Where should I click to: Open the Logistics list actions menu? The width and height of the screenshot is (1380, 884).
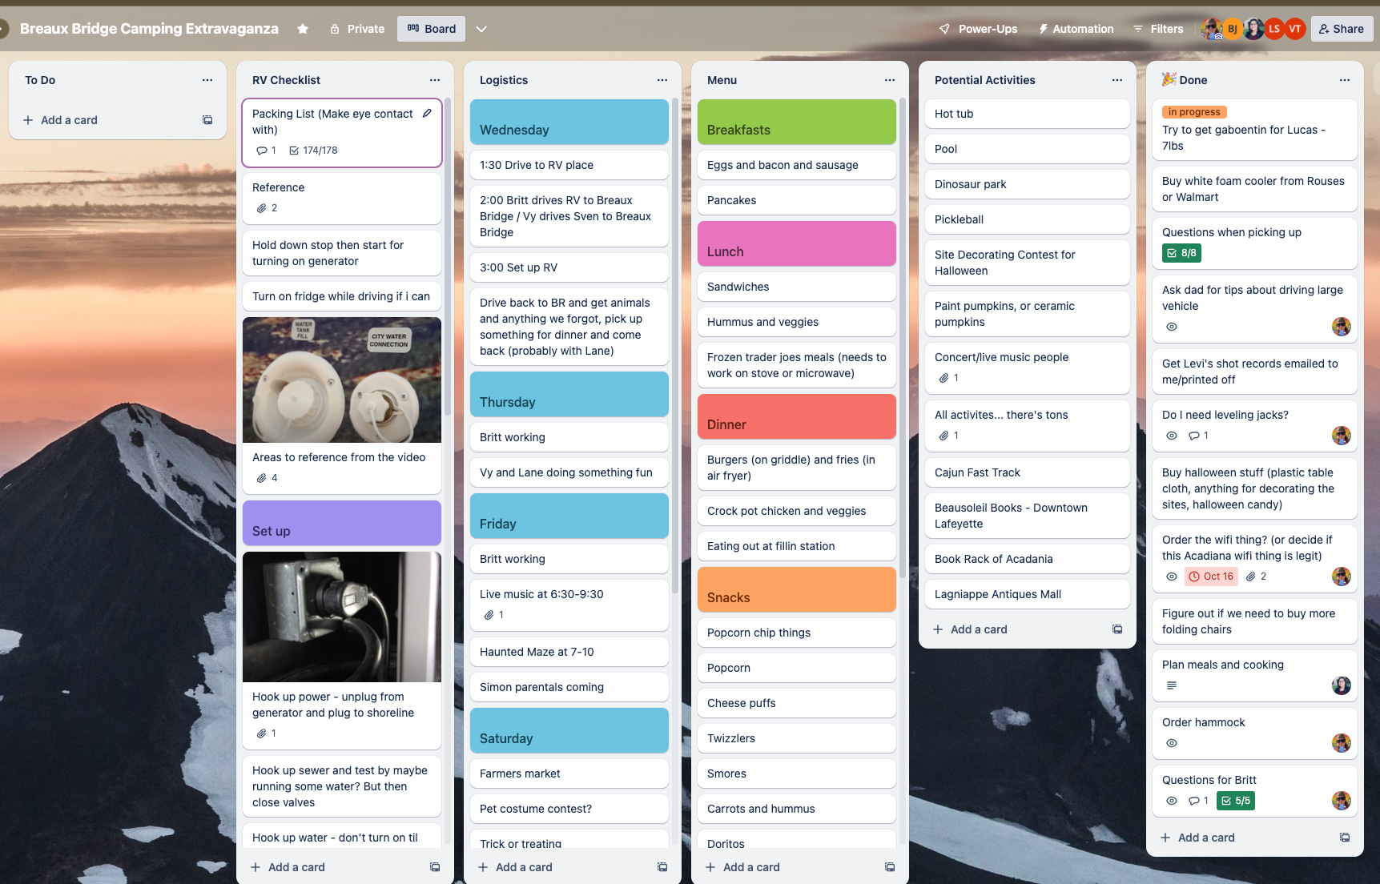(662, 80)
